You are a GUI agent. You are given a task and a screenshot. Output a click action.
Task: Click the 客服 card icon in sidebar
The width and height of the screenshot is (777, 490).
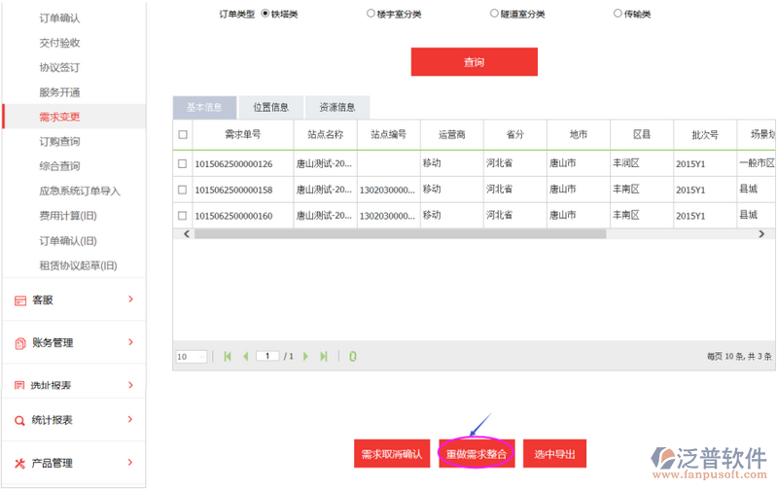20,301
